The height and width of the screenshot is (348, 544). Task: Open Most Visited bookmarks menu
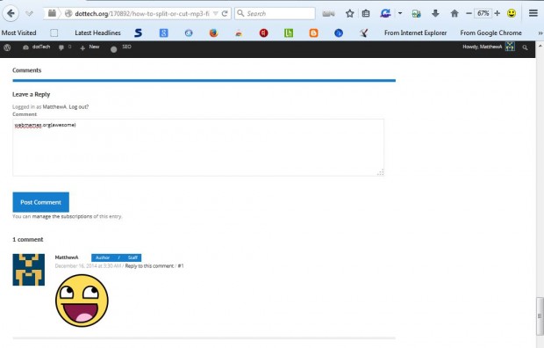pyautogui.click(x=18, y=33)
